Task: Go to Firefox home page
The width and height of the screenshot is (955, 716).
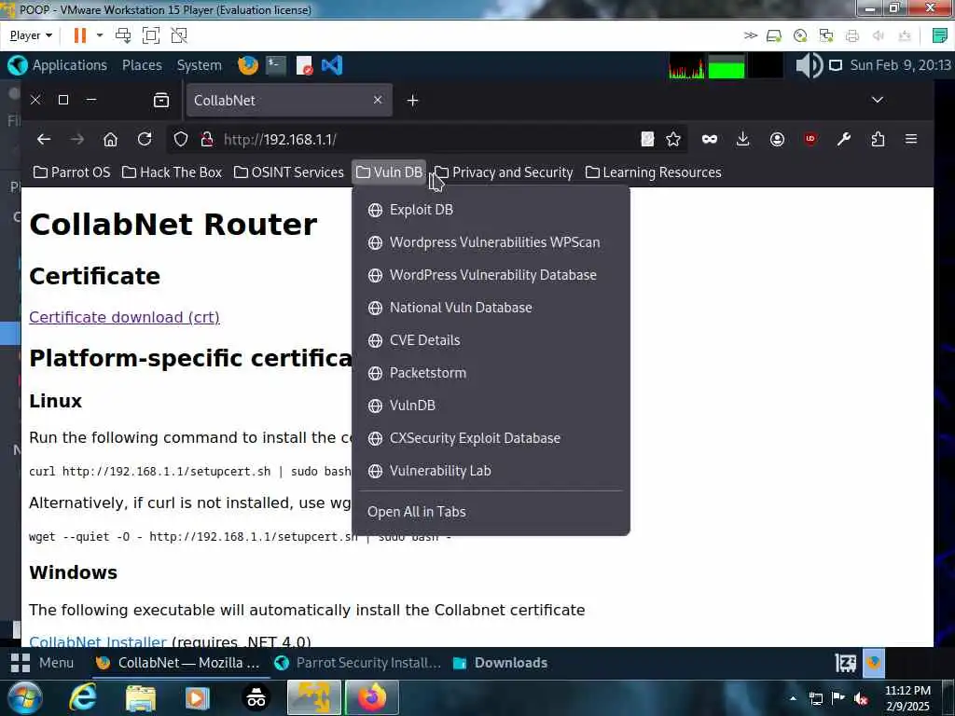Action: pos(110,140)
